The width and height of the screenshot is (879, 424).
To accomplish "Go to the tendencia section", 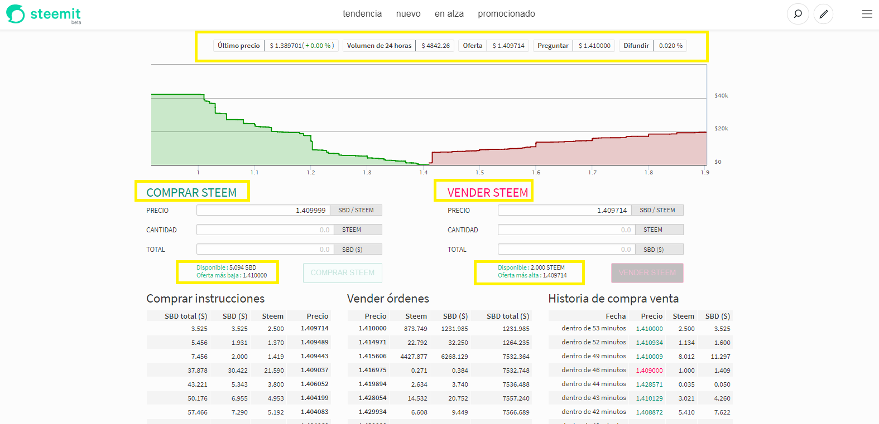I will tap(362, 14).
